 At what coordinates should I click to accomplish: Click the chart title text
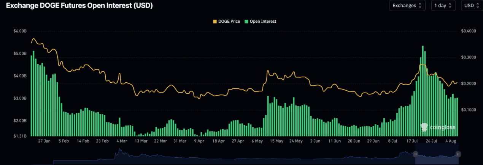pyautogui.click(x=79, y=6)
